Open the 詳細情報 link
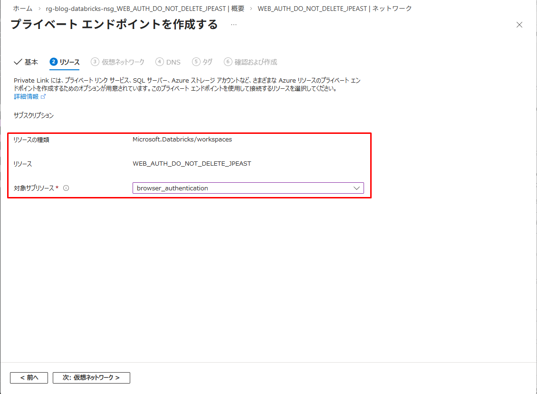Viewport: 537px width, 394px height. coord(26,96)
